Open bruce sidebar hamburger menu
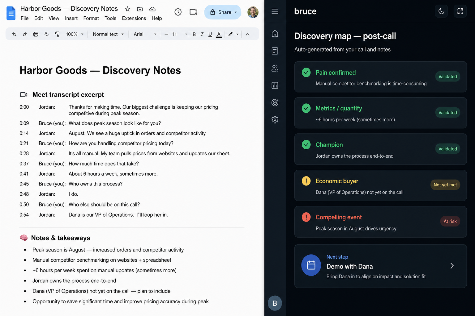Image resolution: width=475 pixels, height=316 pixels. (275, 11)
